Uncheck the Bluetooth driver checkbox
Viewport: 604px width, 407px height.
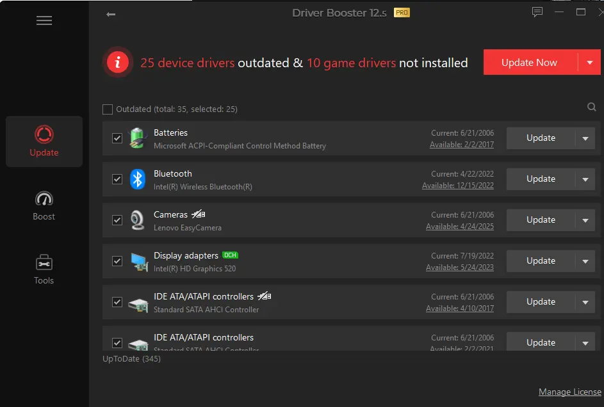[x=117, y=179]
